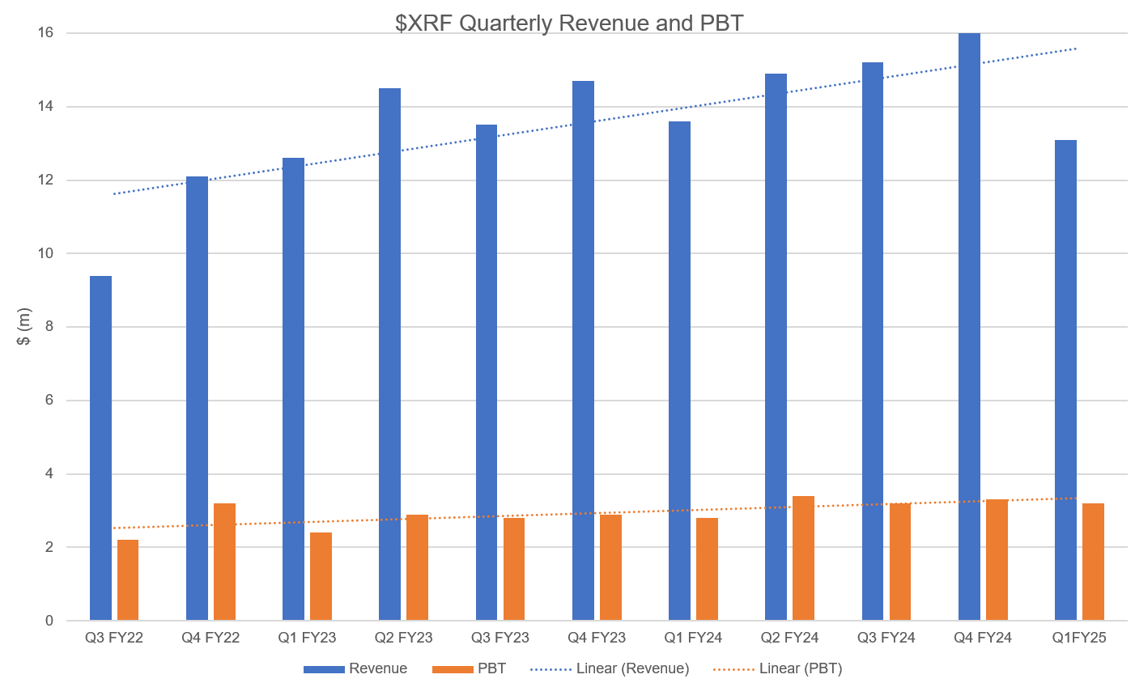Select the Q1FY25 Revenue bar

tap(1065, 380)
